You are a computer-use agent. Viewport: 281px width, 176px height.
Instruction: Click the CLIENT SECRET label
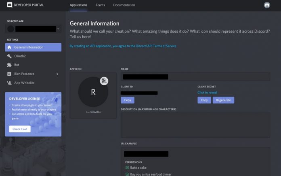click(207, 87)
